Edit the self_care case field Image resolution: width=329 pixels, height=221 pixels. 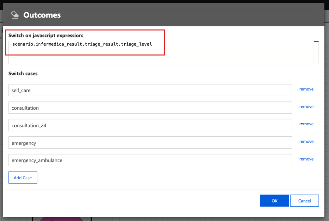click(x=150, y=90)
